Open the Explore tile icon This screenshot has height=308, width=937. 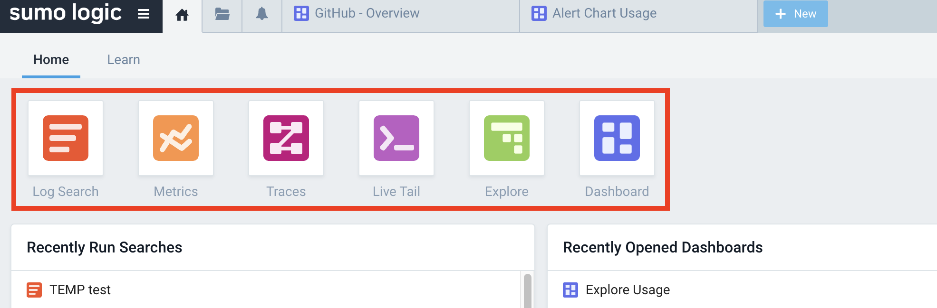click(x=507, y=138)
